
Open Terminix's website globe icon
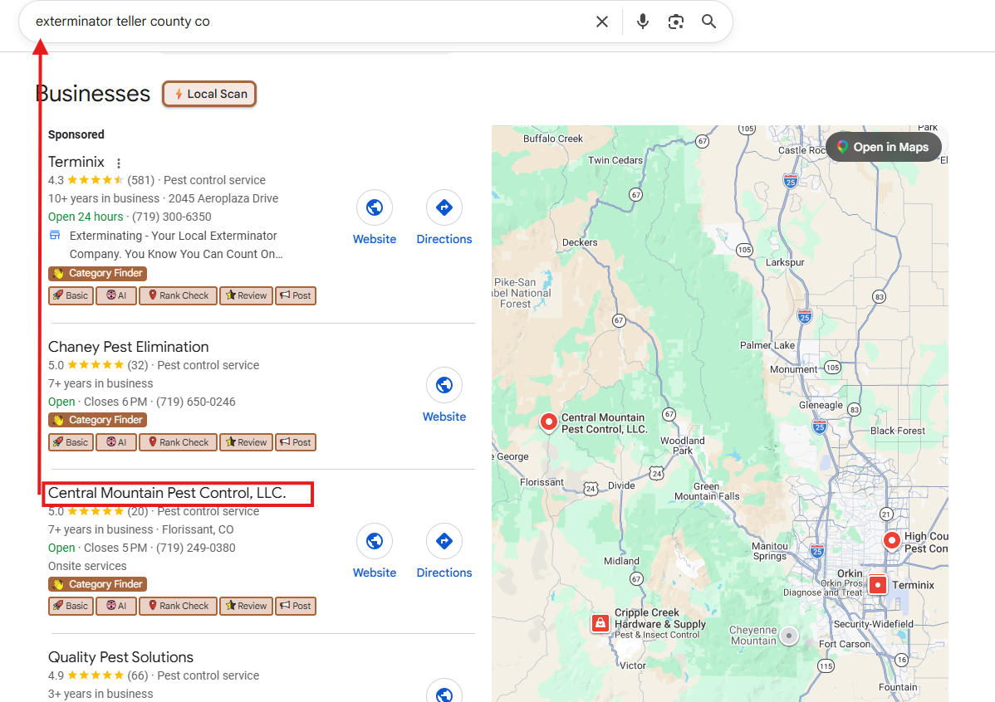click(x=375, y=207)
